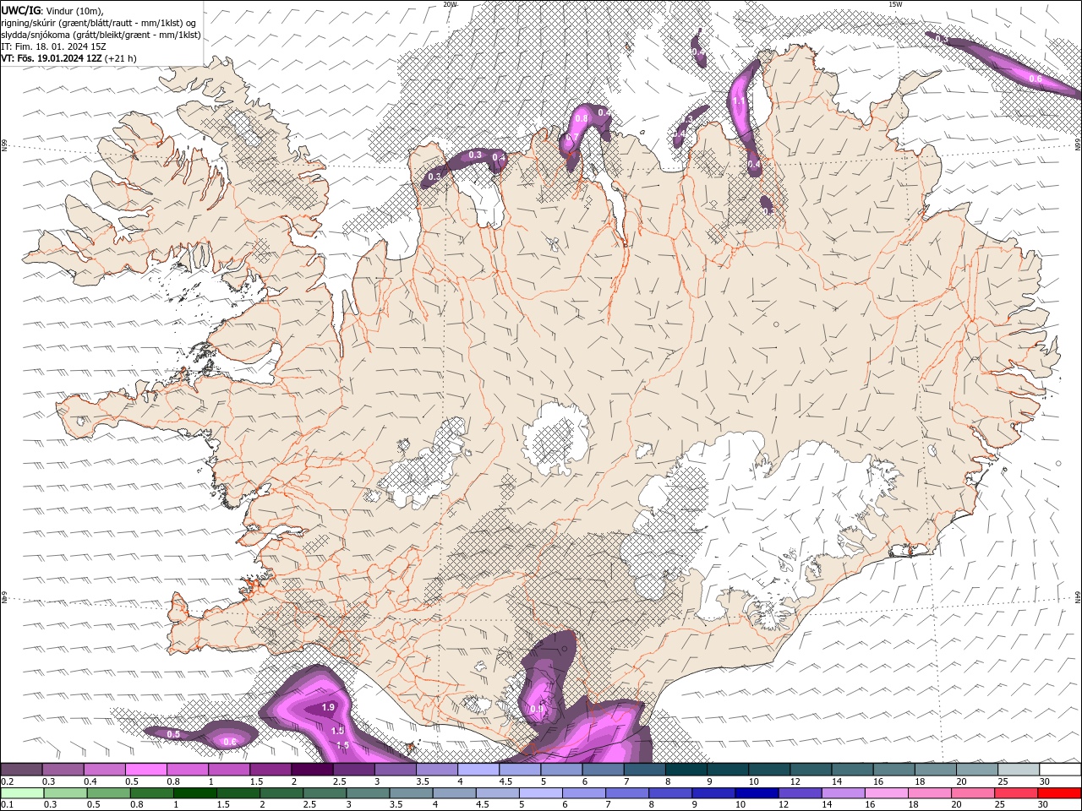Viewport: 1082px width, 811px height.
Task: Pick the lower legend bright red 30 swatch
Action: tap(1060, 793)
